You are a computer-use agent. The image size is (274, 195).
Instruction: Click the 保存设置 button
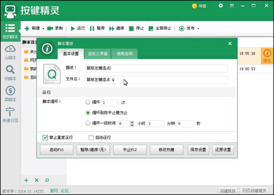tap(198, 150)
